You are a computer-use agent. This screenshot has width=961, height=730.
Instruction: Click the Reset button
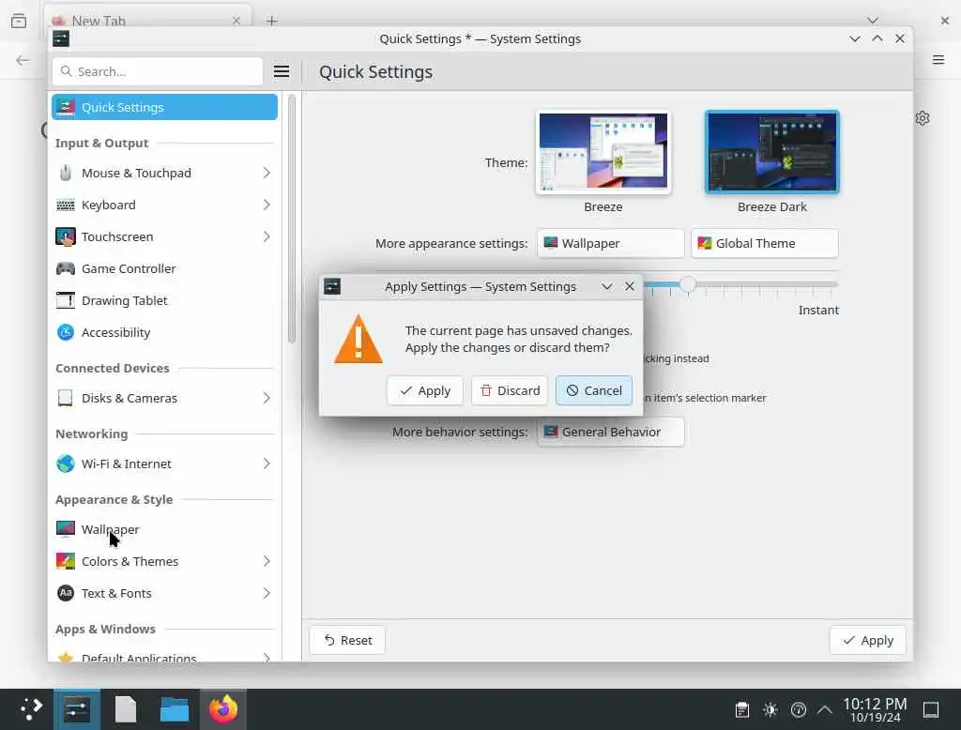[x=347, y=640]
